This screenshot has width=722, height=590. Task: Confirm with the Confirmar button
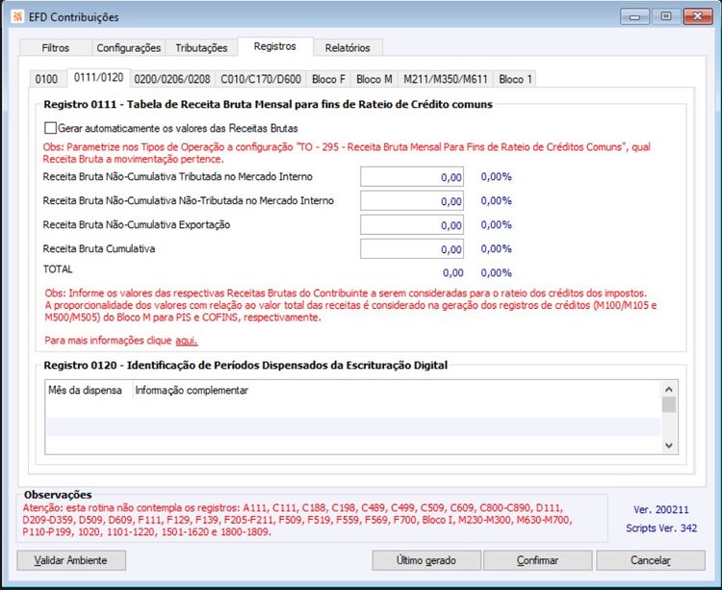537,560
